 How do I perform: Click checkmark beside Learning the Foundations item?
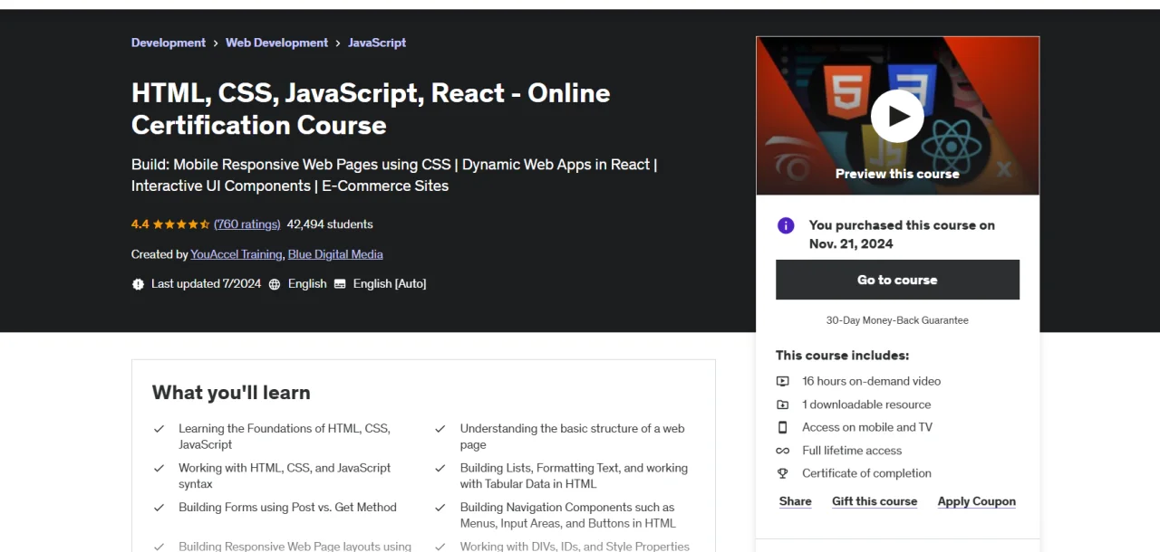pos(159,429)
